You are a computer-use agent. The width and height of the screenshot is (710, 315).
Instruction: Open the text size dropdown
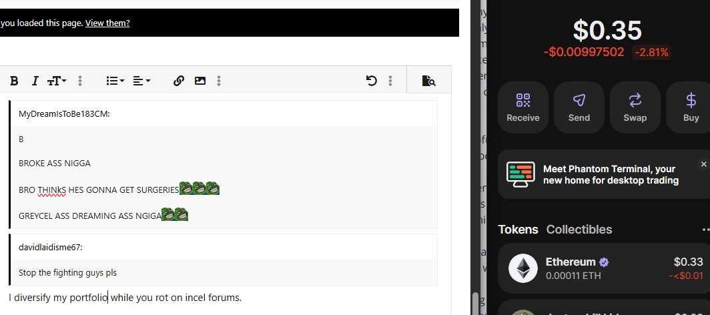57,81
